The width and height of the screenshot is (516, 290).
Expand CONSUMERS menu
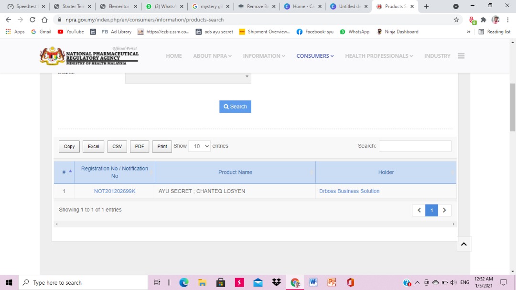pyautogui.click(x=315, y=56)
